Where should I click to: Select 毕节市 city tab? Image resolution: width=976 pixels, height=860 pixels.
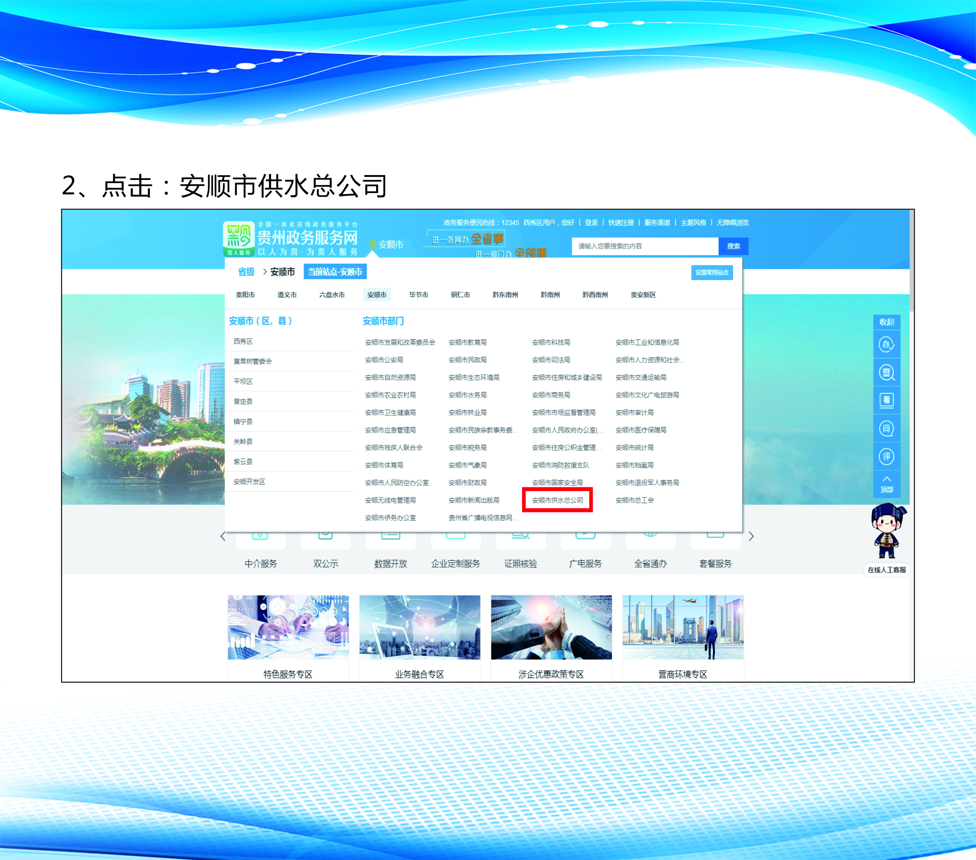pyautogui.click(x=418, y=295)
